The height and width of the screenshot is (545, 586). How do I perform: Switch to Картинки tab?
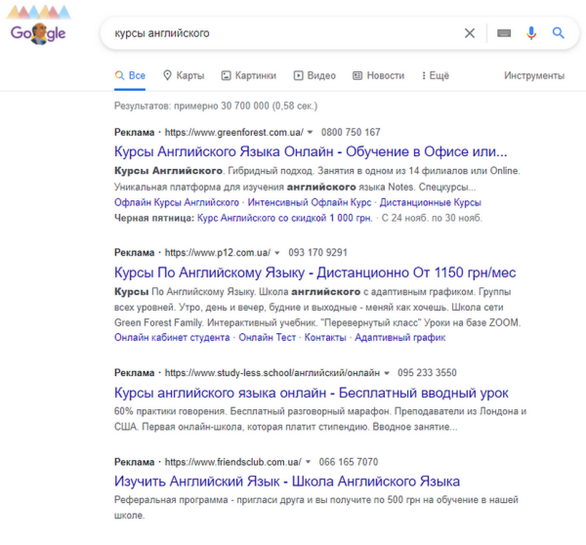click(248, 75)
